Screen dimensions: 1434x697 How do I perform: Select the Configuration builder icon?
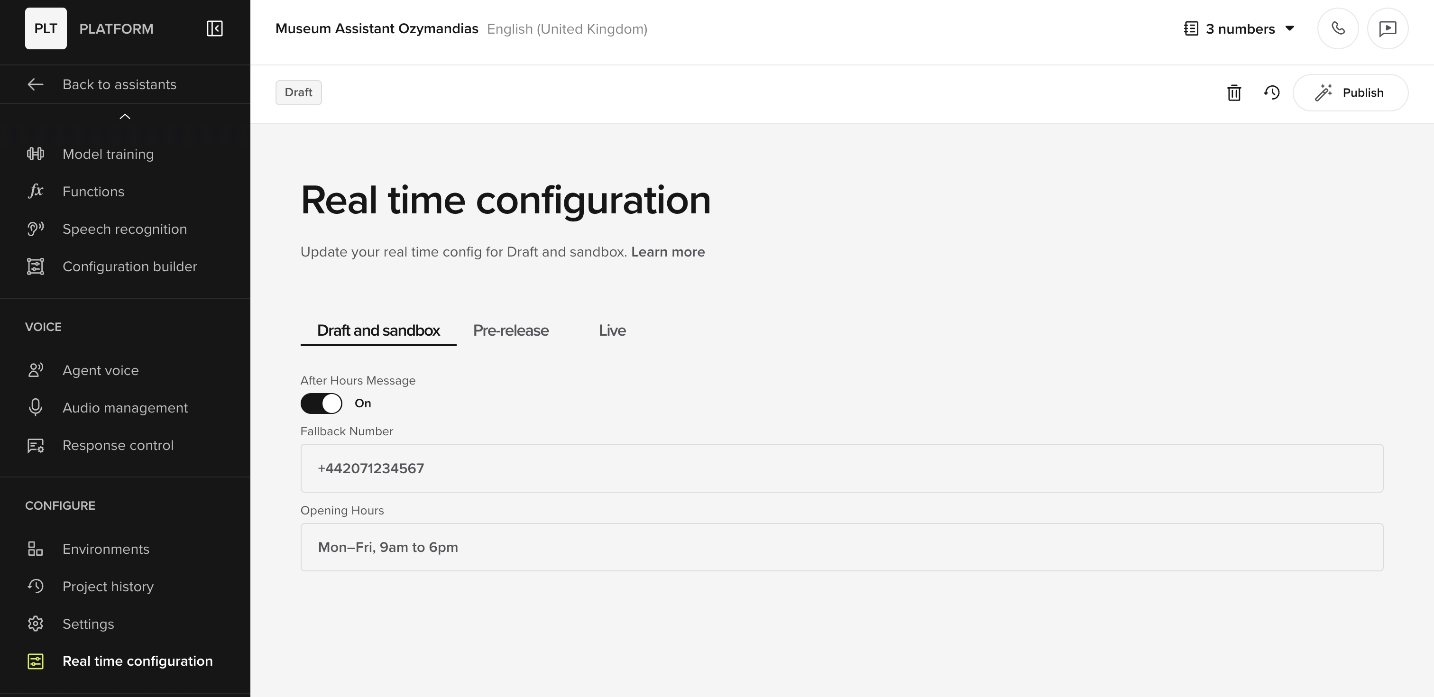[35, 266]
